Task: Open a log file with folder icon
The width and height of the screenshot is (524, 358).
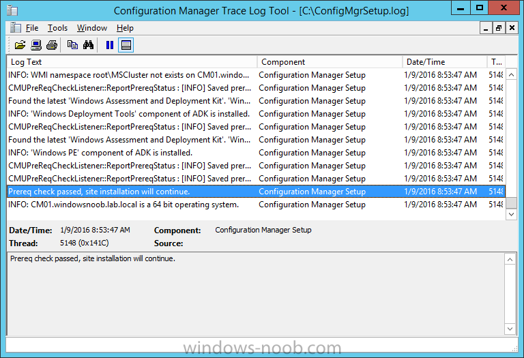Action: pyautogui.click(x=20, y=45)
